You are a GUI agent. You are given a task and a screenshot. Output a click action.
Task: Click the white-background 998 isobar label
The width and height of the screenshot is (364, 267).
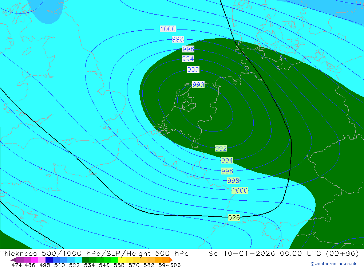coord(178,39)
